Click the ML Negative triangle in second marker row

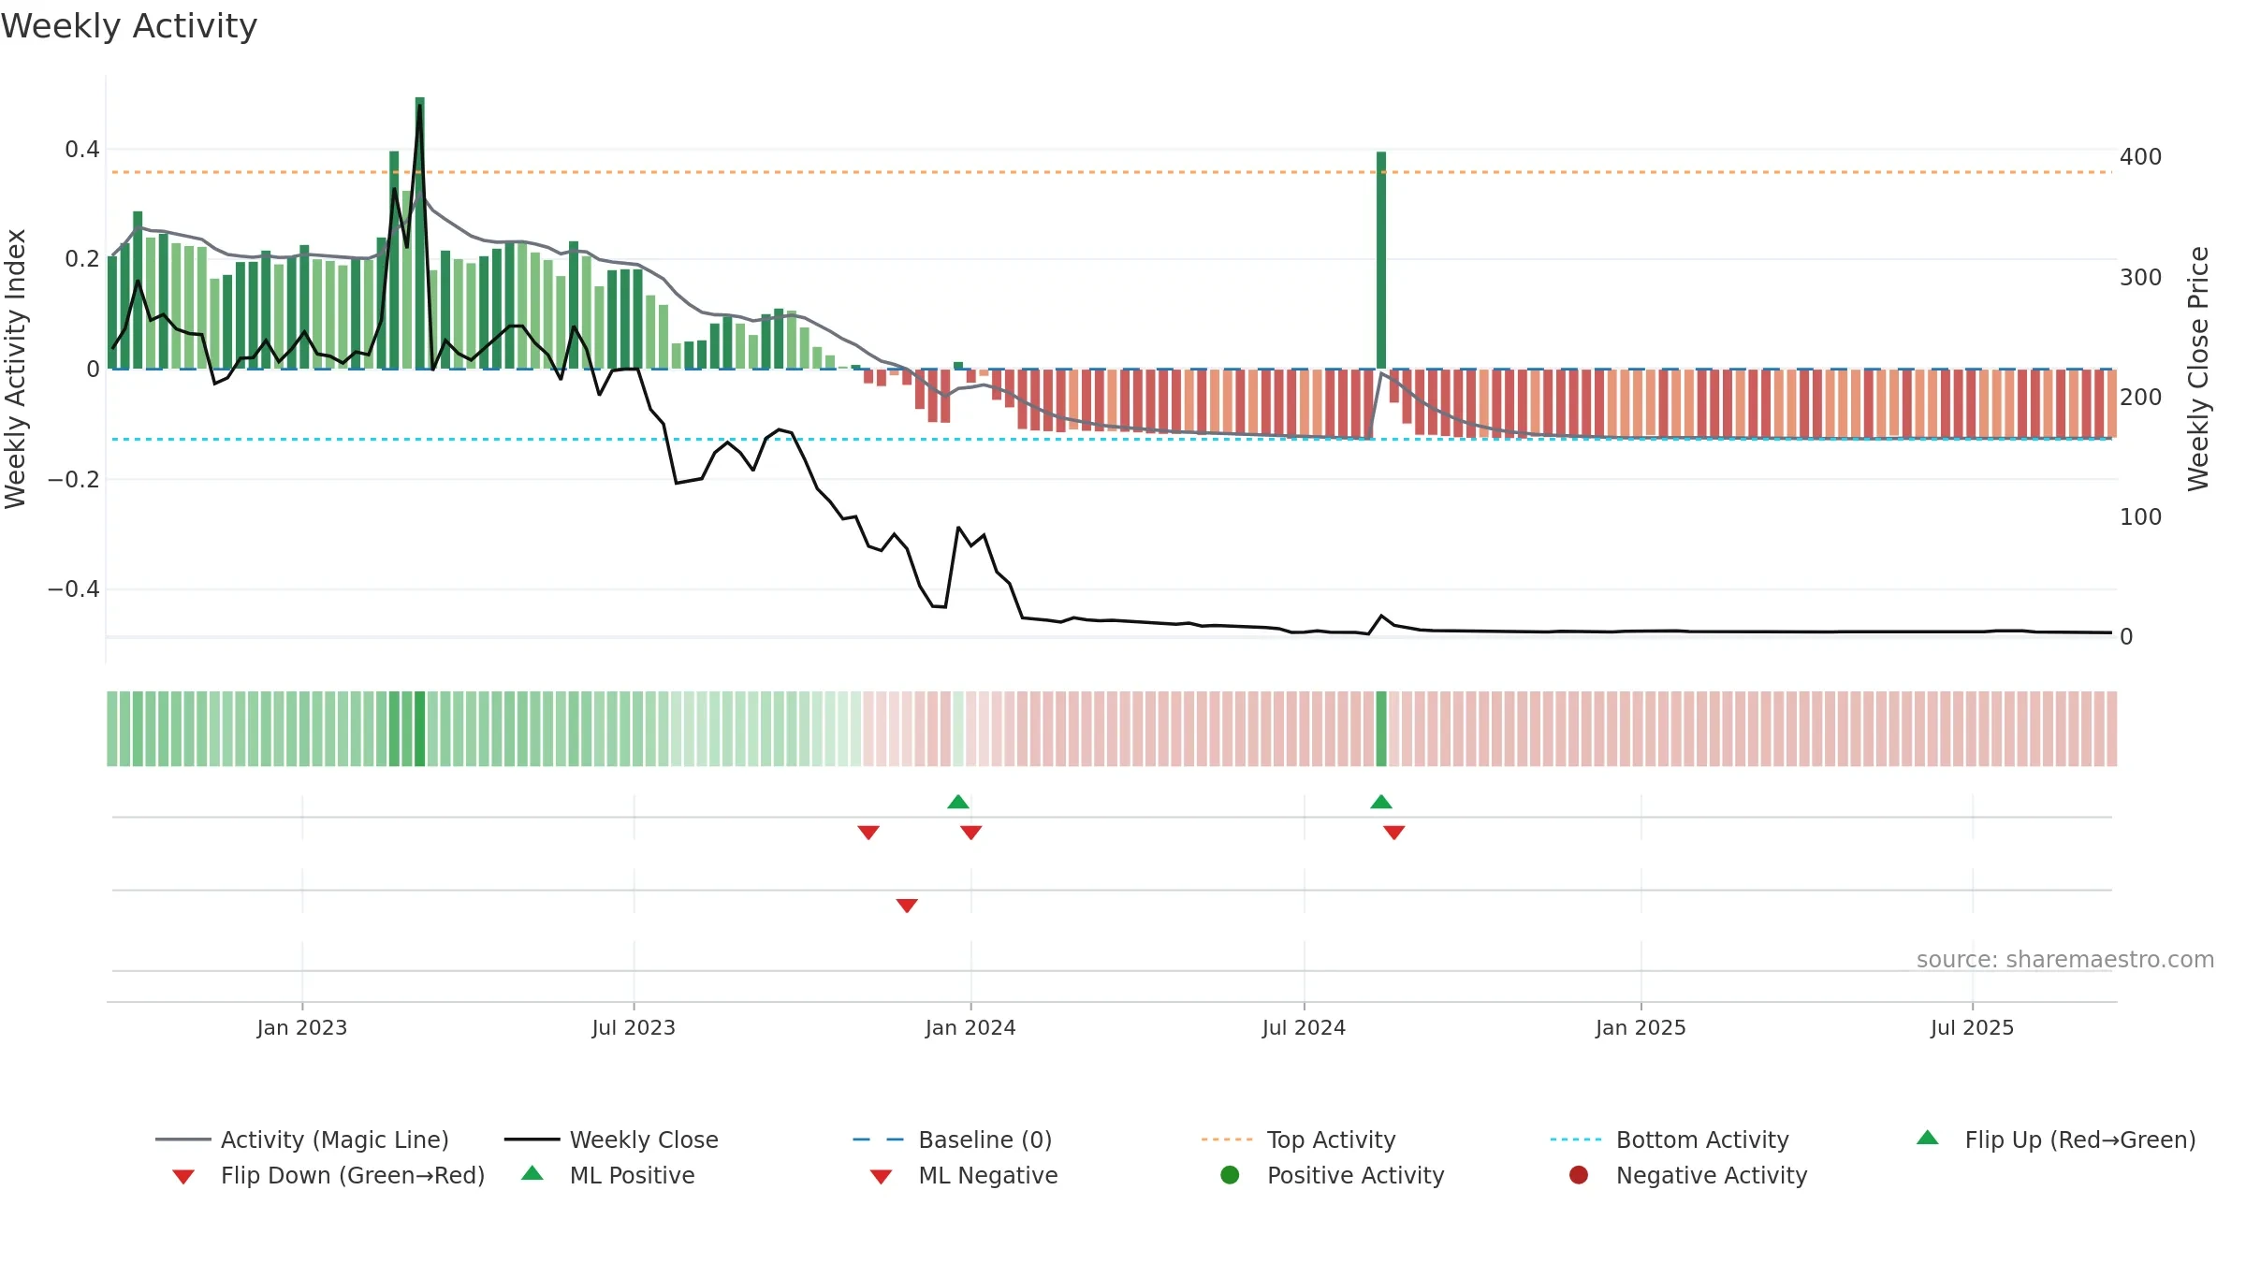click(x=907, y=906)
